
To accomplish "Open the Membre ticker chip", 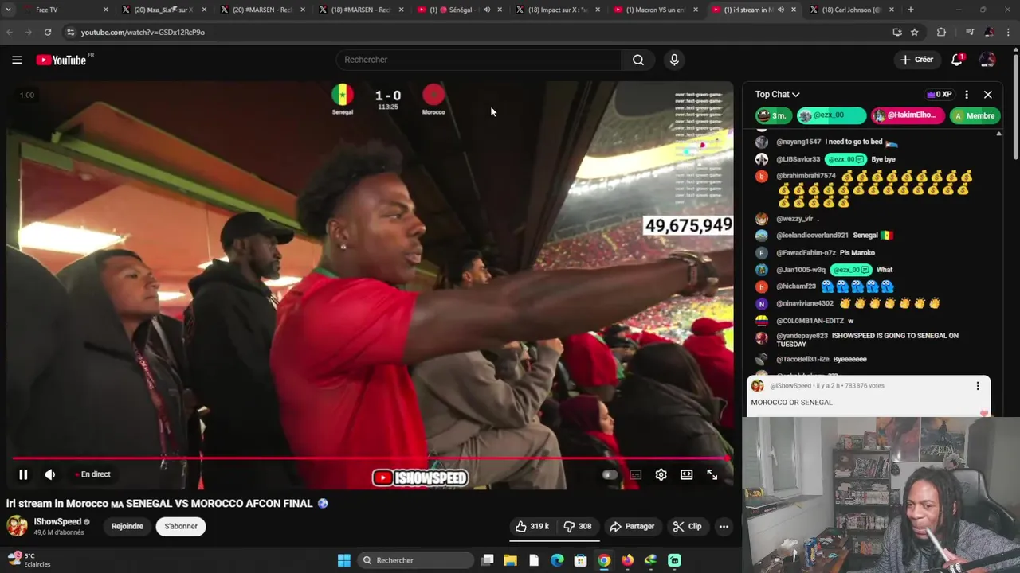I will [x=975, y=115].
